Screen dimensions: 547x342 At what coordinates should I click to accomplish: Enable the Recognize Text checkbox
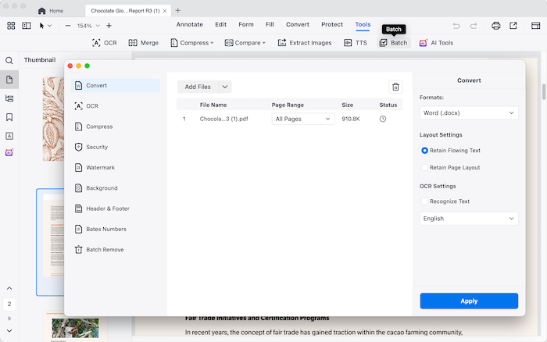coord(424,201)
